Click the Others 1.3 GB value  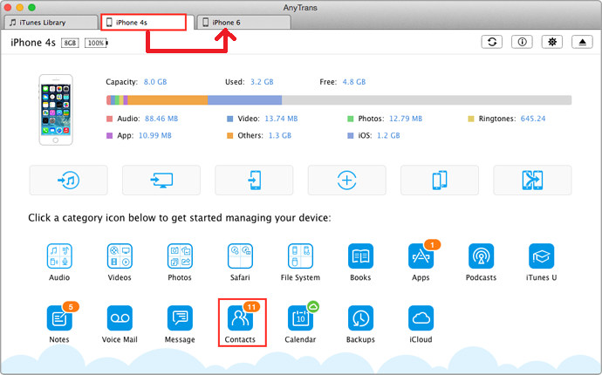click(279, 135)
